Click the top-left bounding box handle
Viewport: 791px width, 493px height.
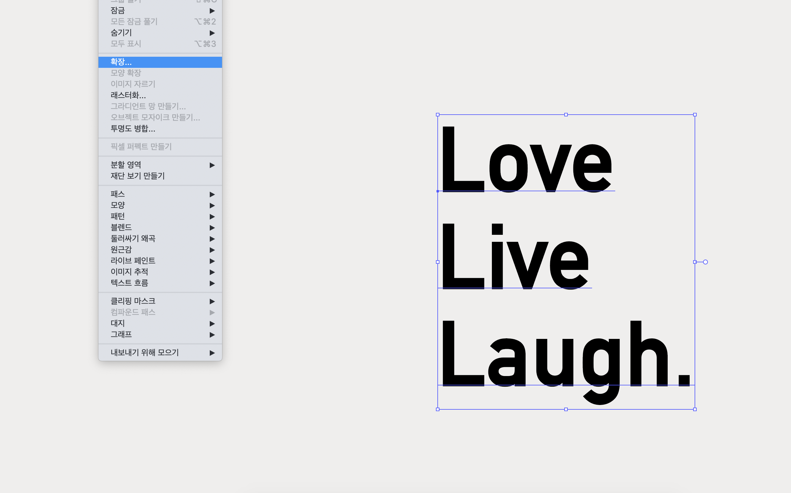438,115
